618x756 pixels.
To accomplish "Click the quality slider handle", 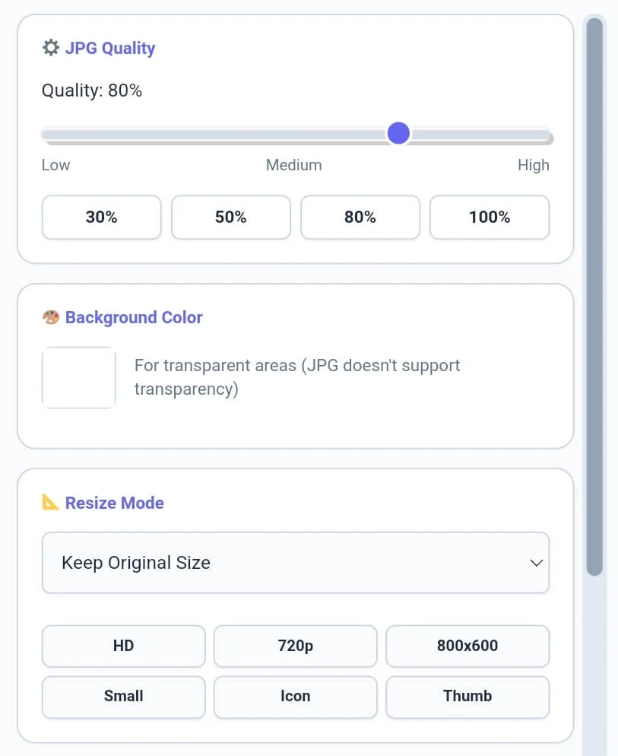I will click(x=398, y=134).
